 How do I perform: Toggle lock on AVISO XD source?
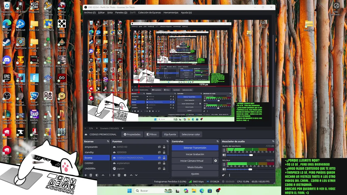coord(164,147)
